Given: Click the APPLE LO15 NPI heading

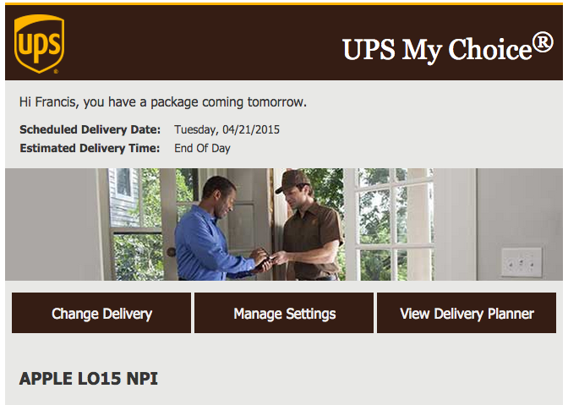Looking at the screenshot, I should coord(88,379).
